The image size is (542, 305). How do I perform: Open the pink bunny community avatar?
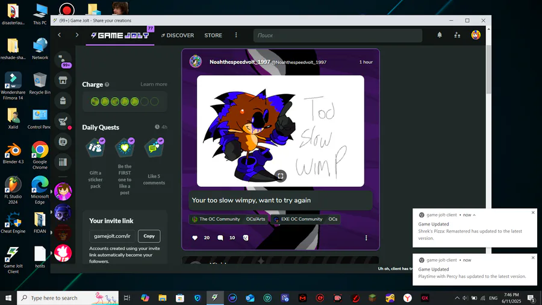click(x=63, y=253)
